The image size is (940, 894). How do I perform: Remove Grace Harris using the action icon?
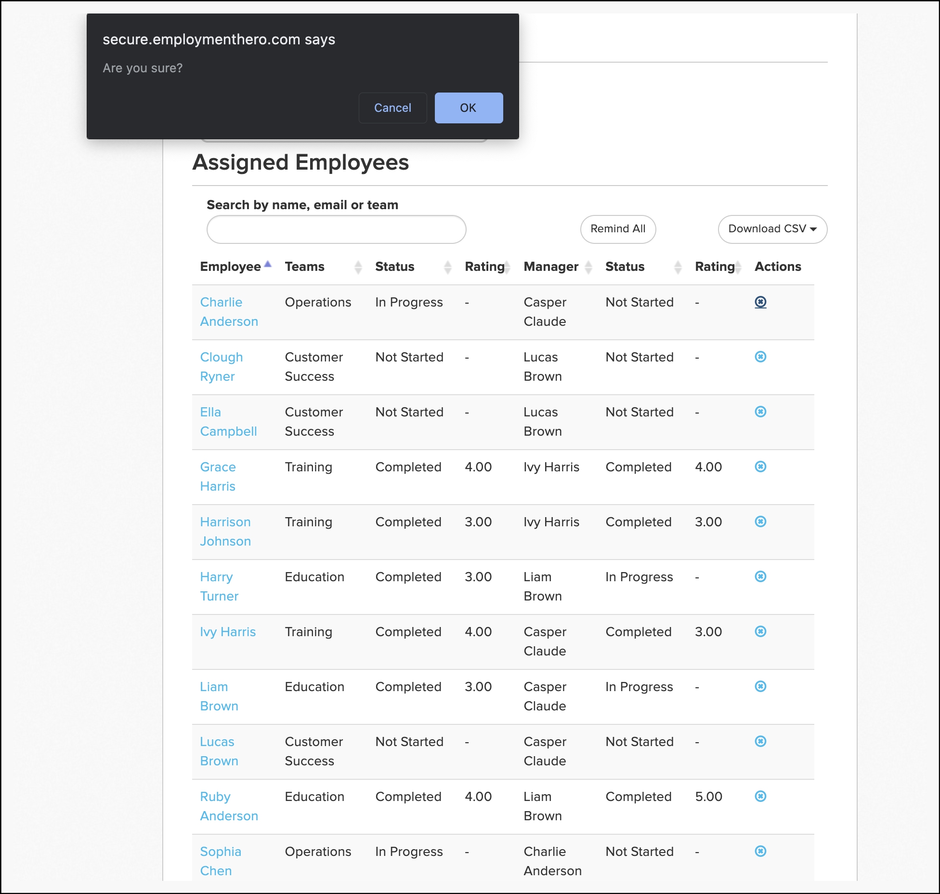(760, 467)
